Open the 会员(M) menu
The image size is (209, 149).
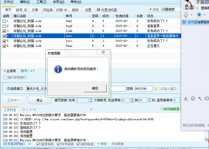pyautogui.click(x=58, y=2)
